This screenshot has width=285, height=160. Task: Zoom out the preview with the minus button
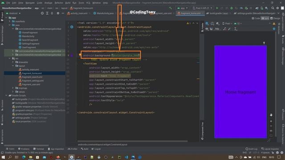coord(271,126)
